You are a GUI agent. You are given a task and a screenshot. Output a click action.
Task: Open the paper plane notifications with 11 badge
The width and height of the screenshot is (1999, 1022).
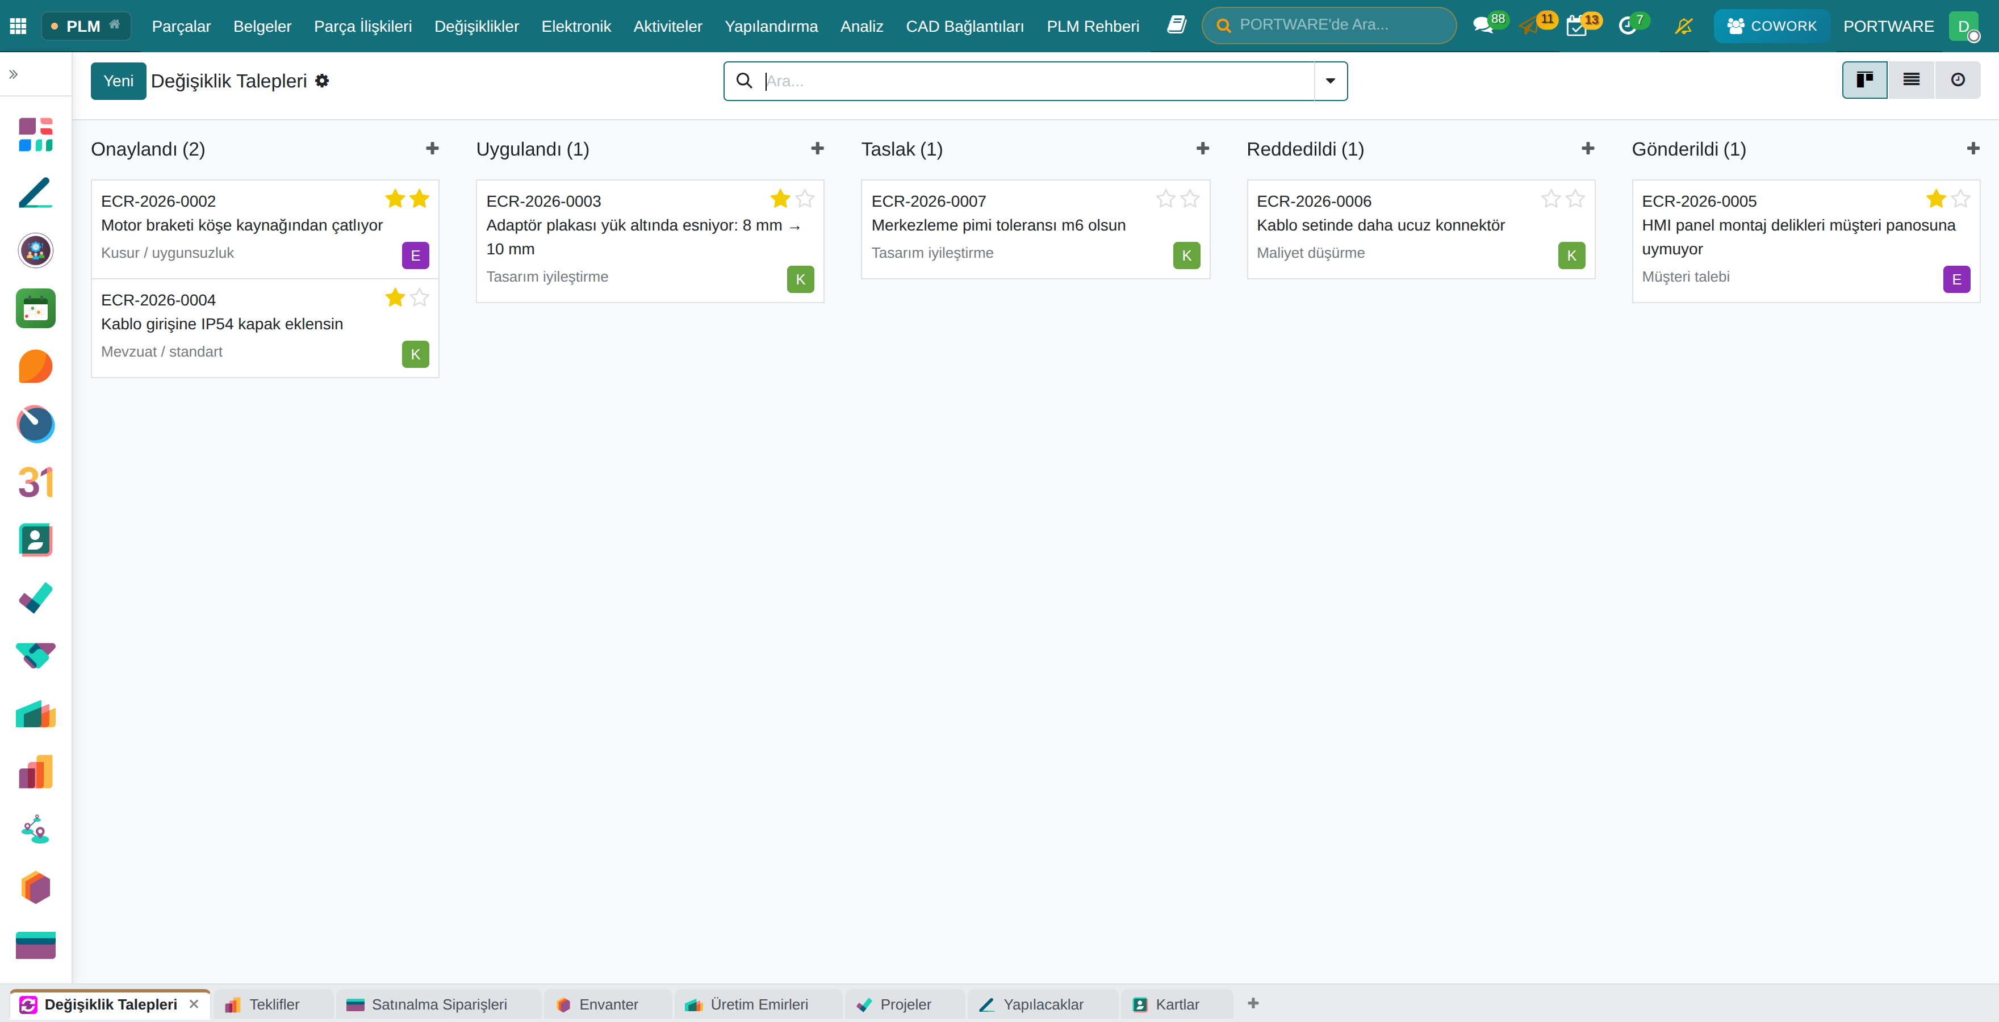(1529, 26)
